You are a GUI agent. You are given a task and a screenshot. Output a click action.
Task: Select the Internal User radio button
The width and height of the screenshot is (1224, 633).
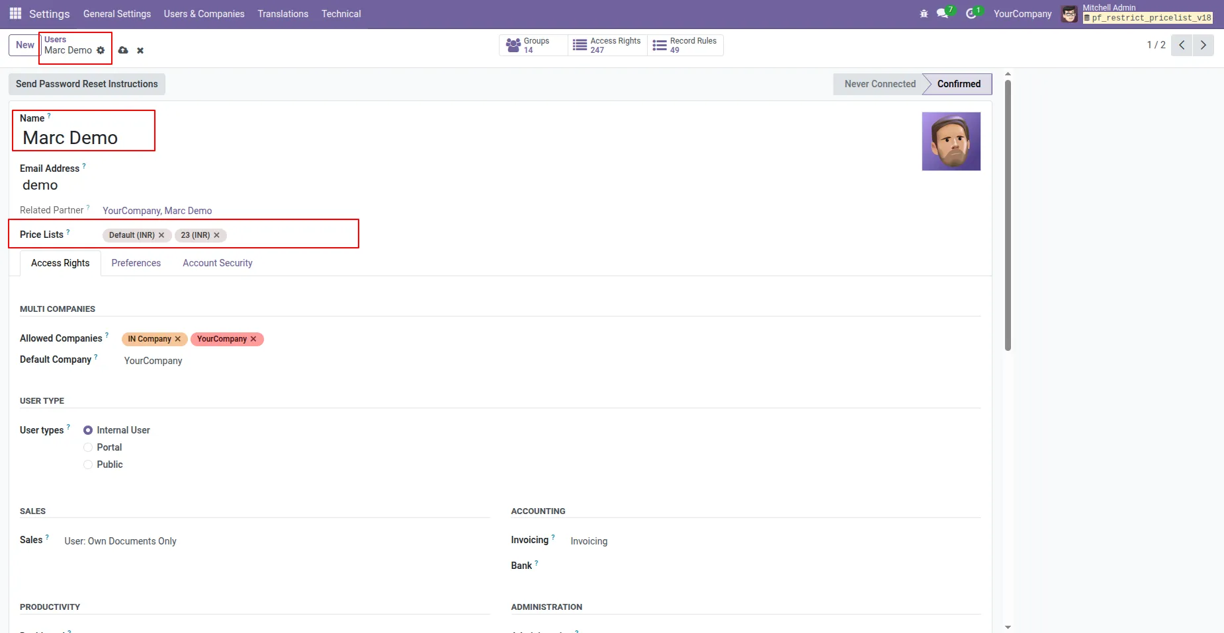coord(88,430)
